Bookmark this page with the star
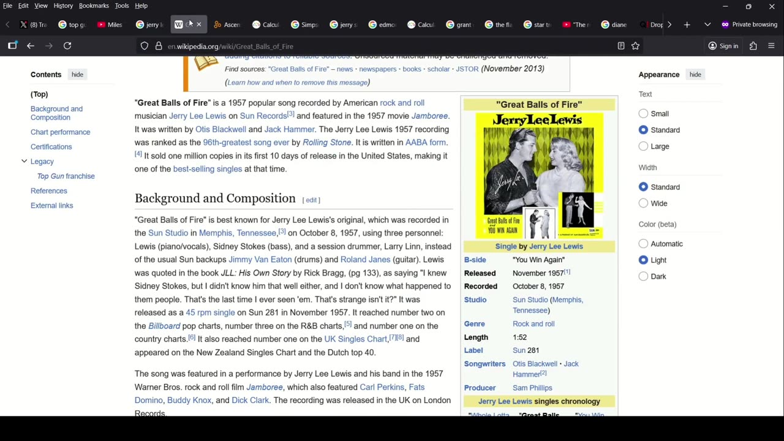 coord(635,46)
